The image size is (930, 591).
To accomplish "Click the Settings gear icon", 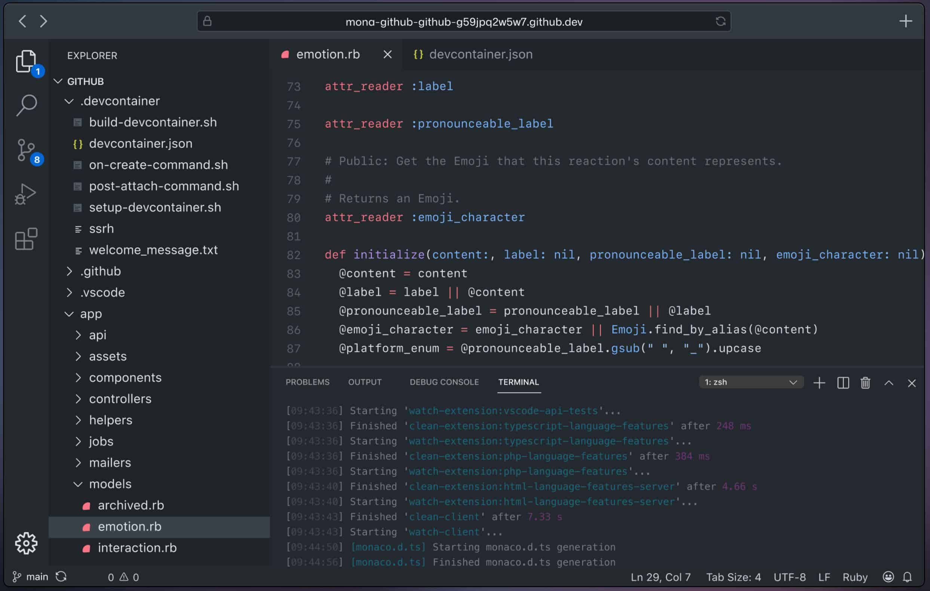I will point(25,543).
